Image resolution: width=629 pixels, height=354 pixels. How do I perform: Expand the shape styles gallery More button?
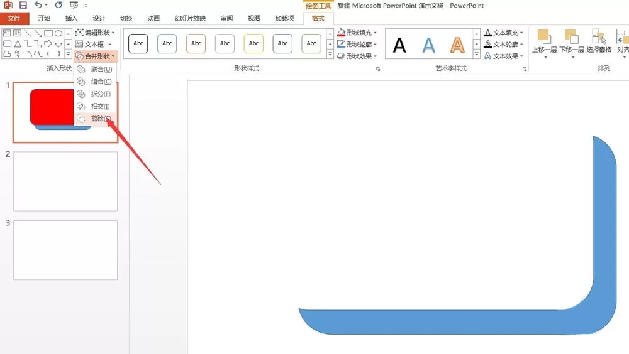tap(330, 53)
